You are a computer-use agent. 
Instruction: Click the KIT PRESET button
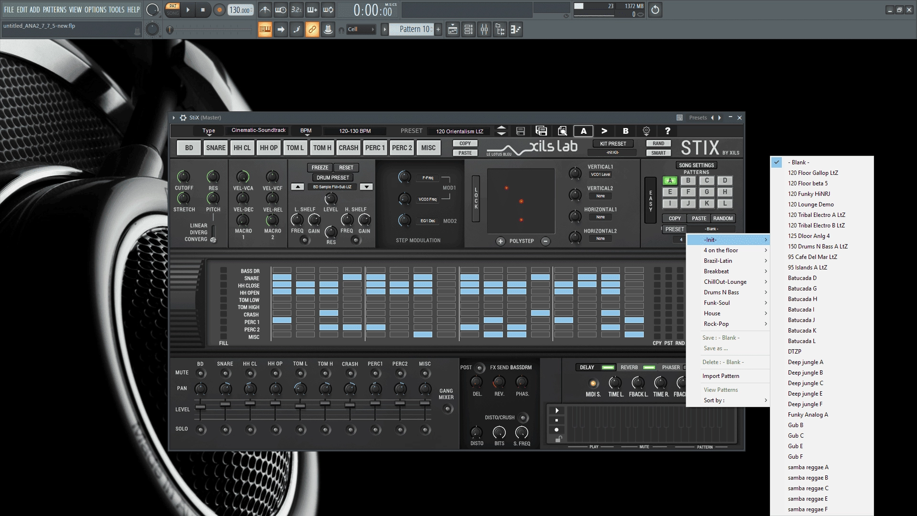(613, 144)
